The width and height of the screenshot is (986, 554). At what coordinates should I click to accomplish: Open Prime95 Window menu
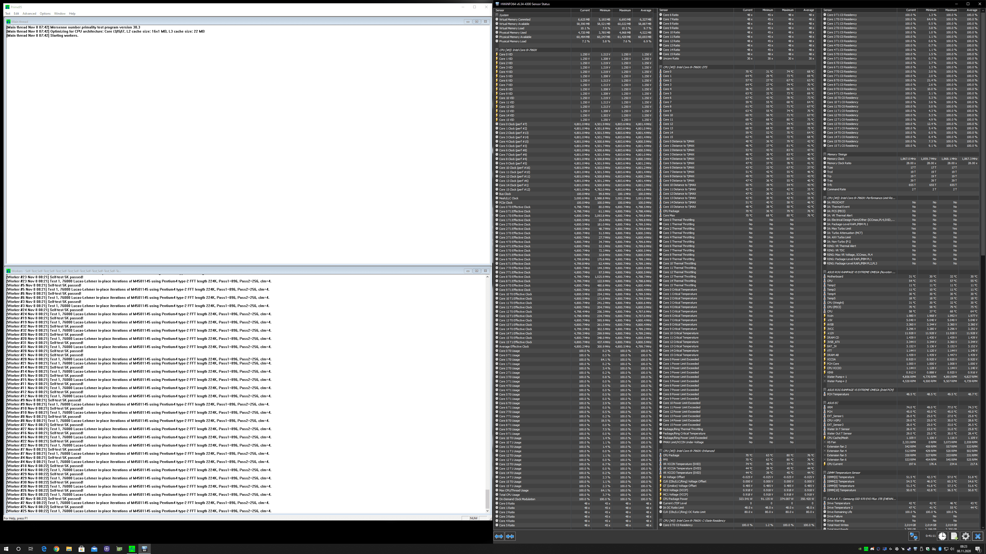point(60,13)
